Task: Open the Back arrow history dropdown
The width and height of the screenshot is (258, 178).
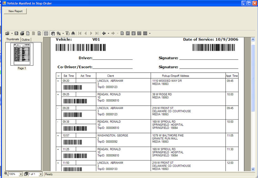Action: pyautogui.click(x=108, y=34)
